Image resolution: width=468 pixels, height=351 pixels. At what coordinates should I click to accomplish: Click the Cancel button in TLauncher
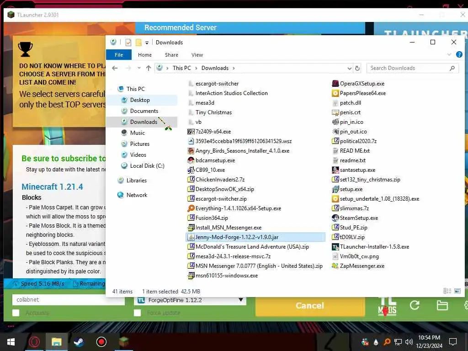pos(310,306)
